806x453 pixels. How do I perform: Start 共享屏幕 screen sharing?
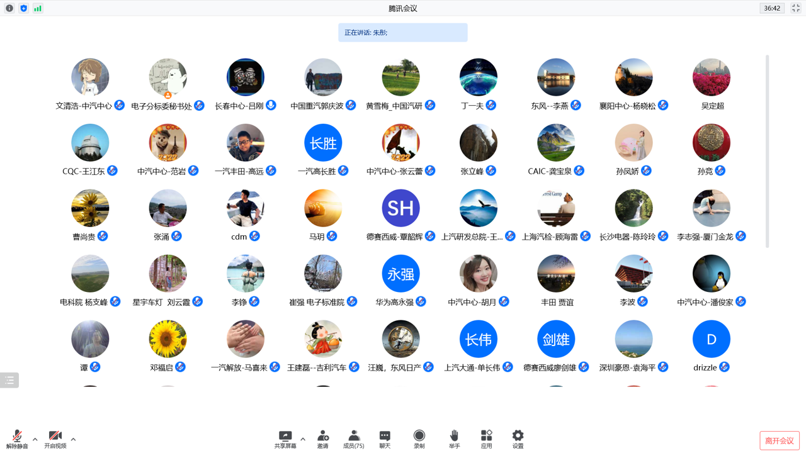pos(285,439)
